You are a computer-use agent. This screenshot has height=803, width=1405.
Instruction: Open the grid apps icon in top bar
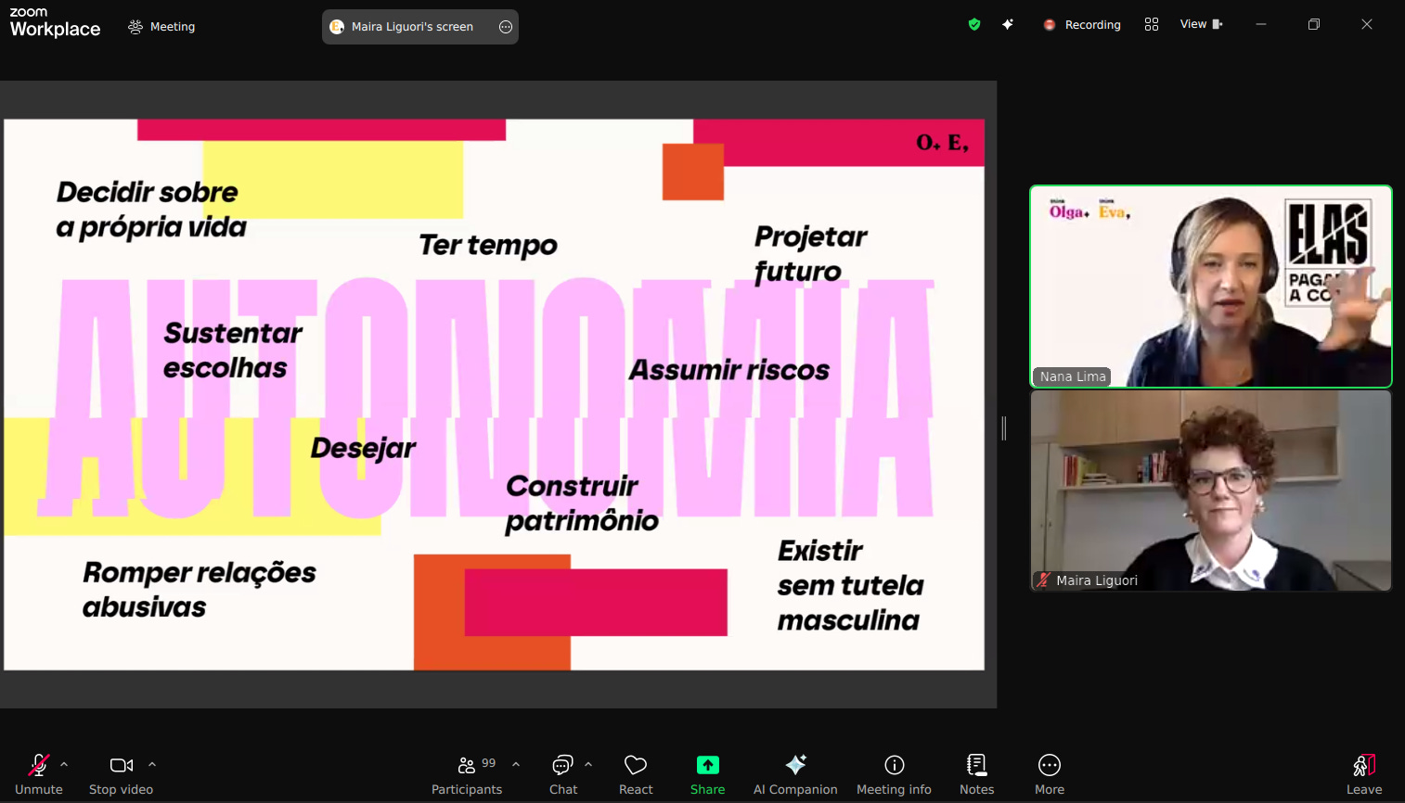coord(1152,24)
